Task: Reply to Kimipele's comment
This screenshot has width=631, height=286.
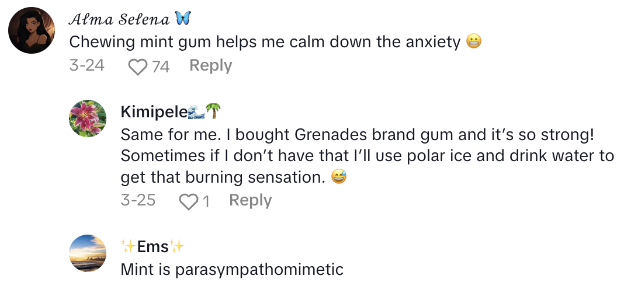Action: (x=250, y=200)
